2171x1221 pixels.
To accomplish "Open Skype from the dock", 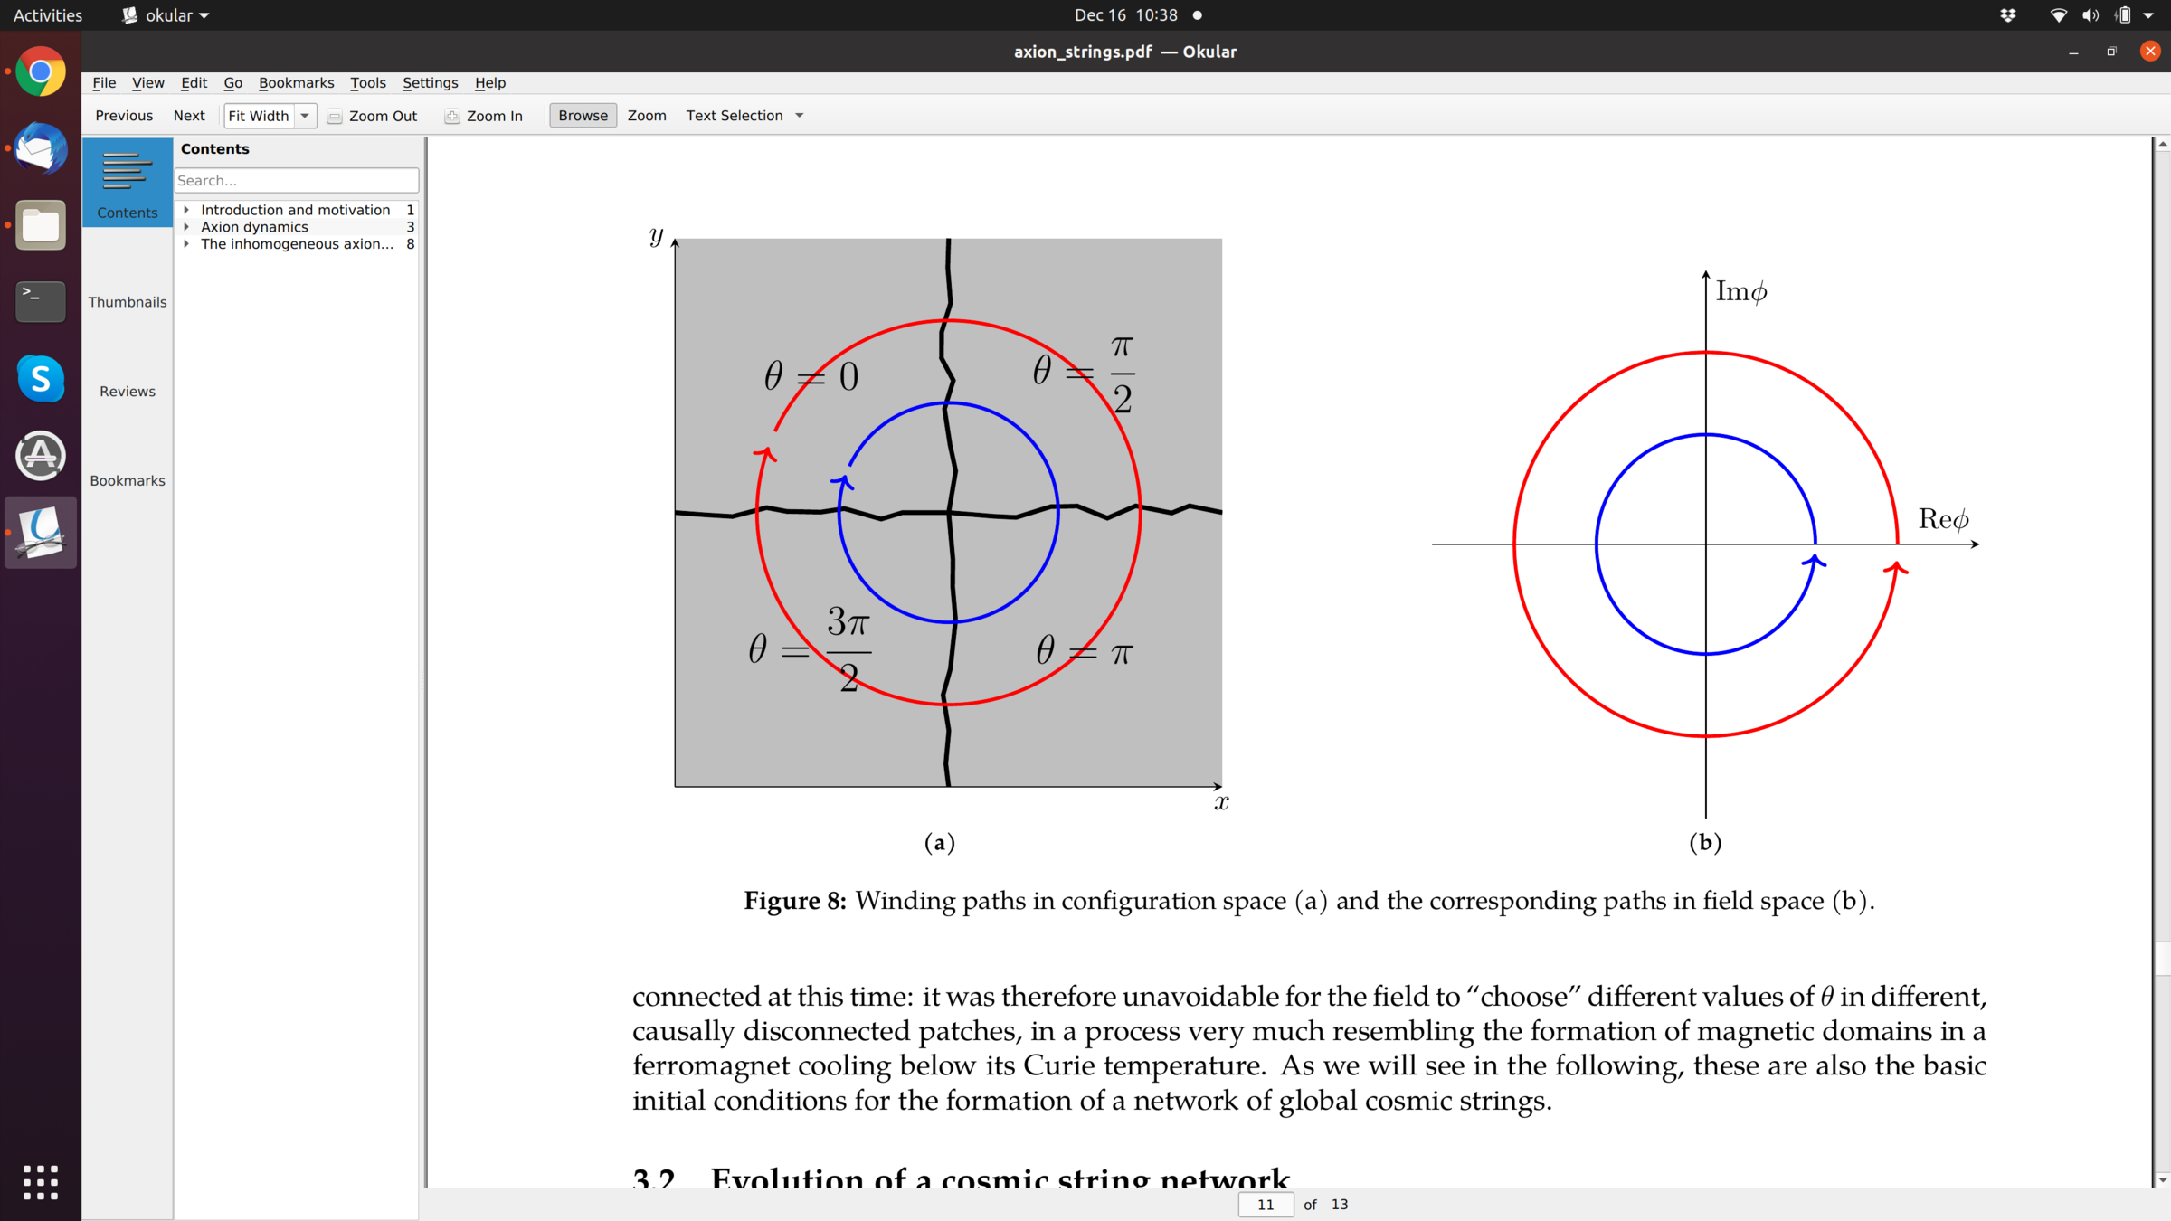I will (41, 378).
